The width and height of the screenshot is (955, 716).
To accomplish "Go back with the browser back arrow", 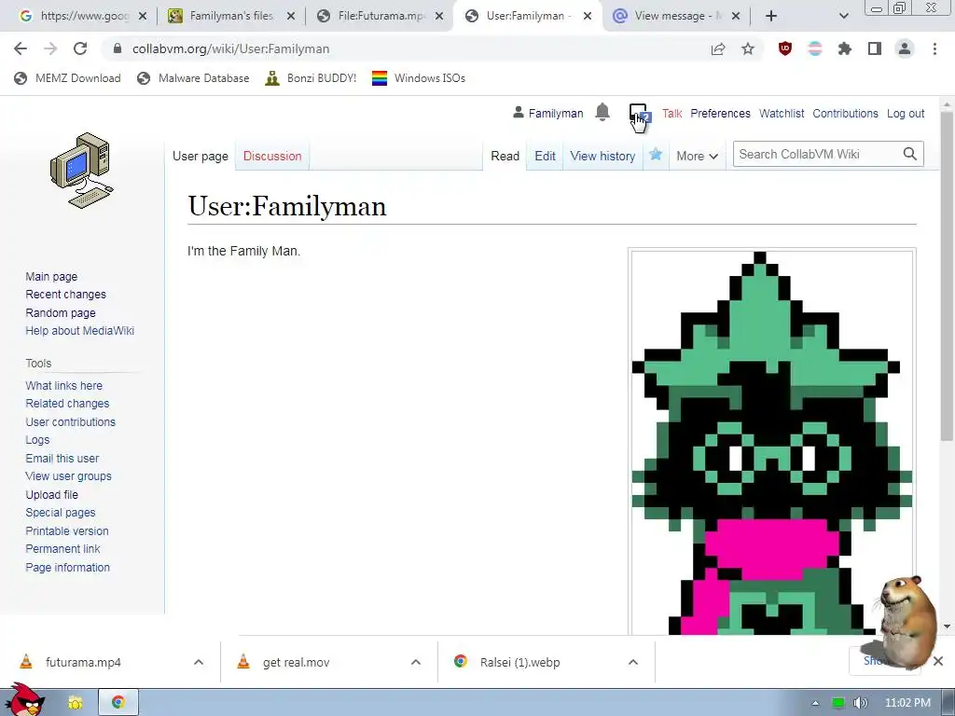I will pos(21,48).
